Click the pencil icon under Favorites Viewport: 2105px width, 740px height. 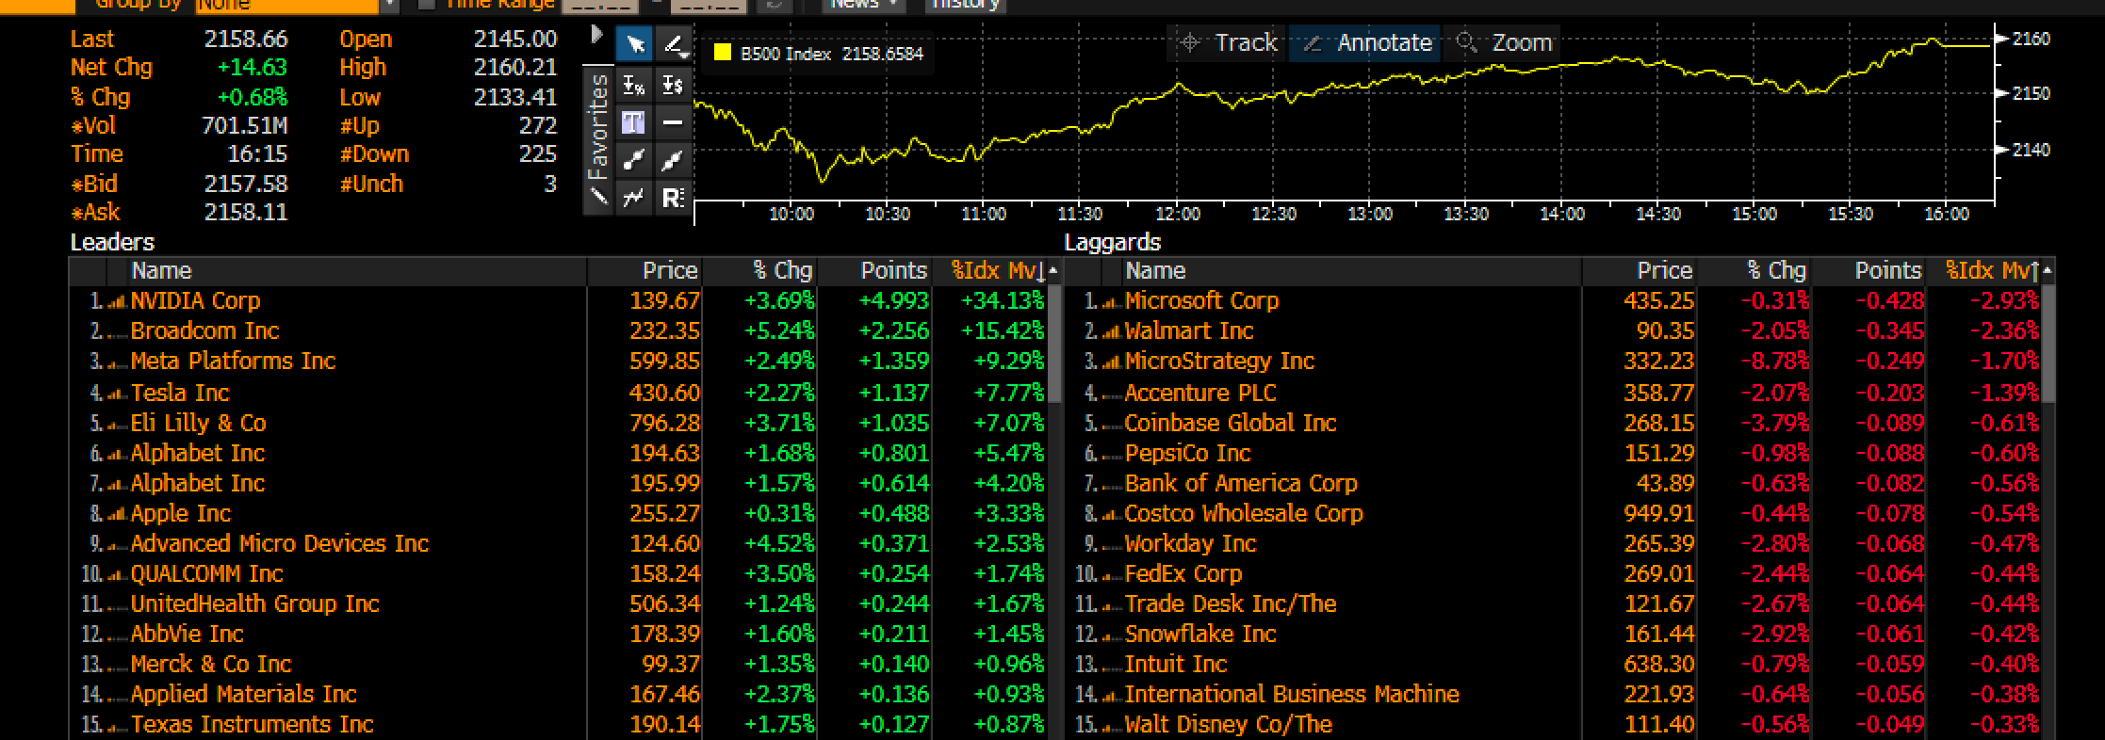coord(597,198)
